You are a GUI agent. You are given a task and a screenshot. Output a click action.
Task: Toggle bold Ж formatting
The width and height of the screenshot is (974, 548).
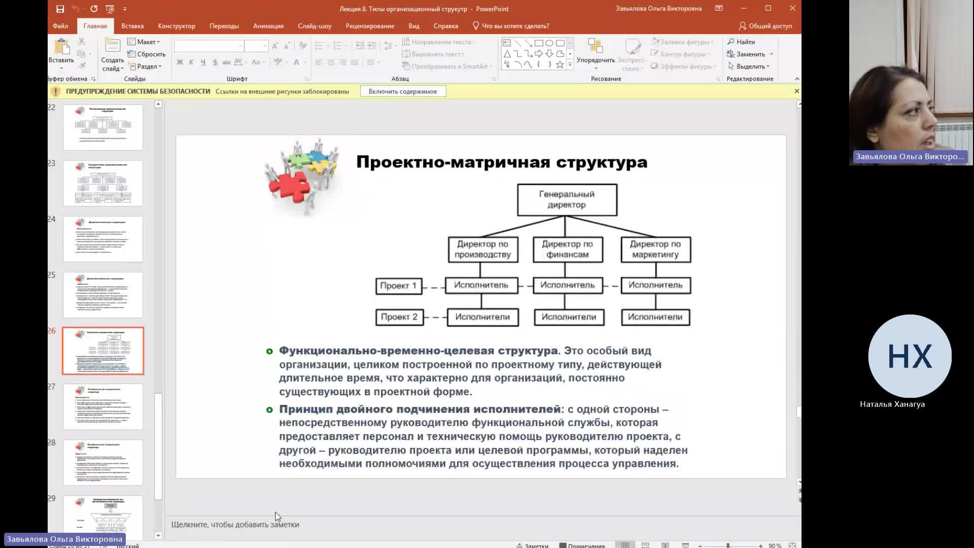[180, 62]
